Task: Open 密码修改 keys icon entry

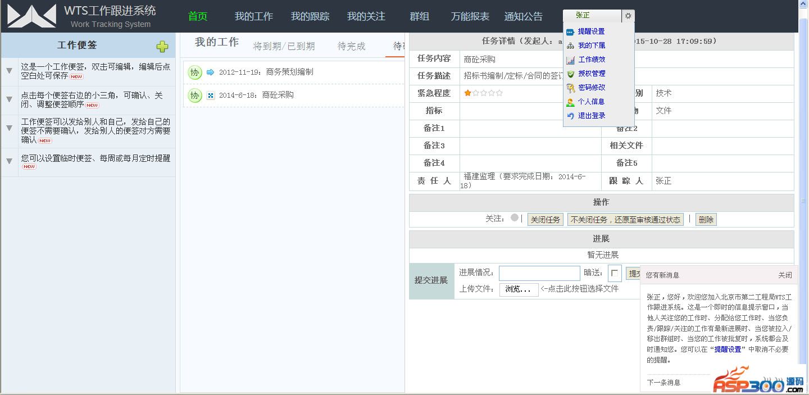Action: point(570,88)
